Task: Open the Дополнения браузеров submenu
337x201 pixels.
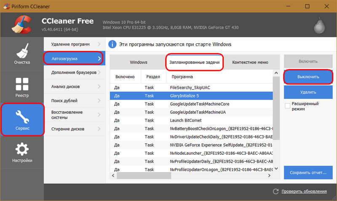Action: (x=73, y=72)
